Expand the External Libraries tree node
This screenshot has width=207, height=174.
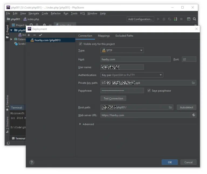pyautogui.click(x=11, y=39)
